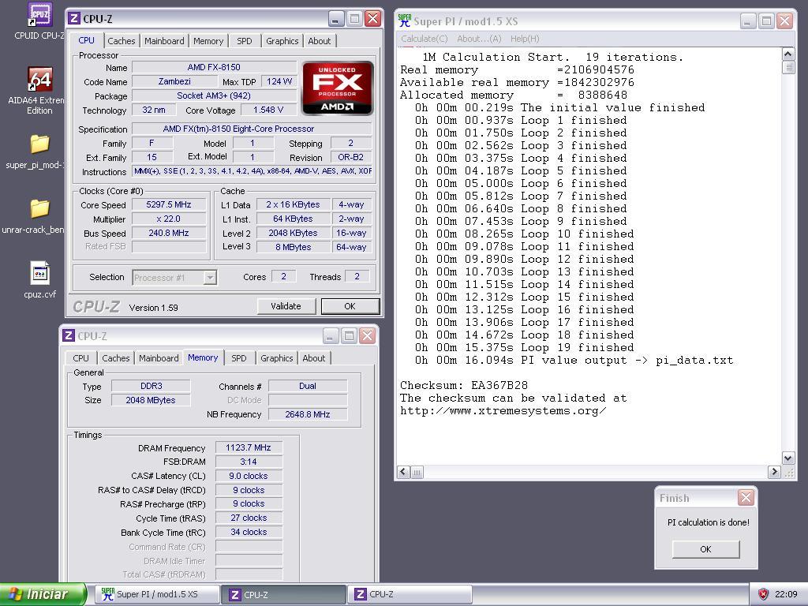Image resolution: width=808 pixels, height=606 pixels.
Task: Switch to Mainboard tab in top CPU-Z window
Action: [164, 41]
